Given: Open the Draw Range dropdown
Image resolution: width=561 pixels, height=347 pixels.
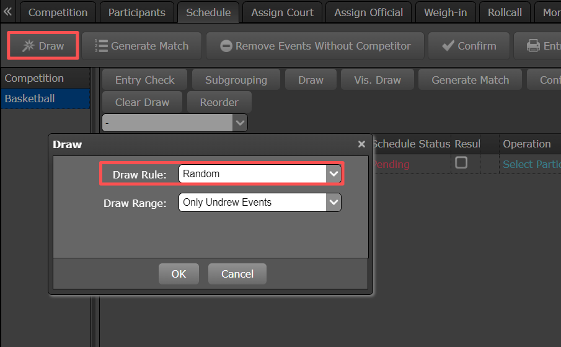Looking at the screenshot, I should [334, 202].
